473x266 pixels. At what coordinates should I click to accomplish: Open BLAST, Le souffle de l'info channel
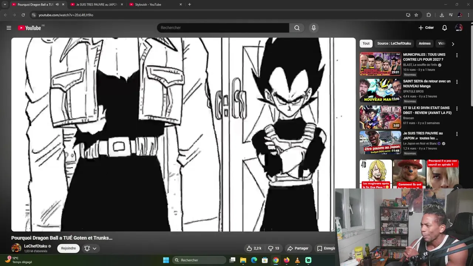click(420, 65)
